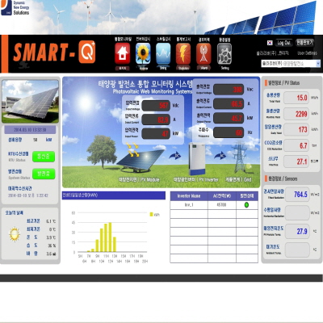Open the User Settings link
323x323 pixels.
(x=307, y=53)
